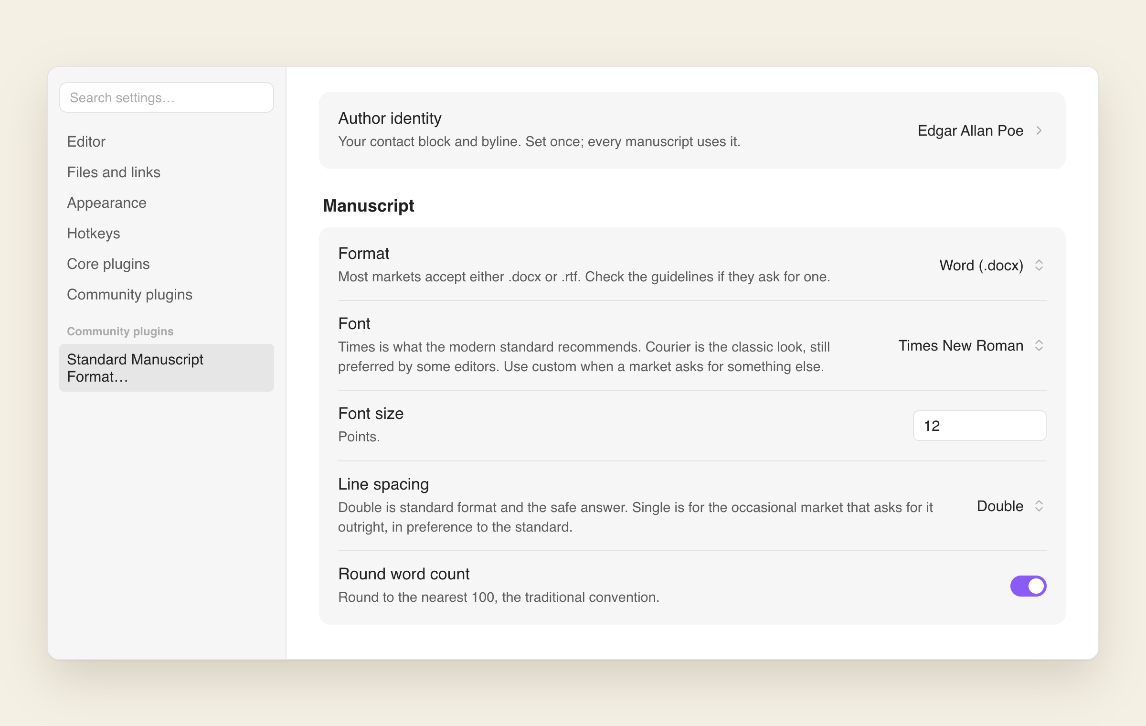The height and width of the screenshot is (726, 1146).
Task: Click the 'Points.' font size description
Action: tap(359, 437)
